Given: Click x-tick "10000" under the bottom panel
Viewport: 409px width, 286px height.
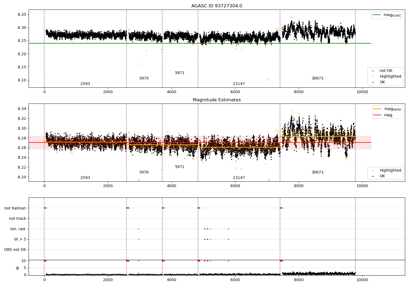Looking at the screenshot, I should point(362,280).
